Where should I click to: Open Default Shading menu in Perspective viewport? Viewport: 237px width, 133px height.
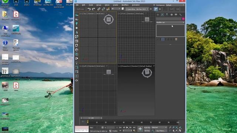pos(146,66)
